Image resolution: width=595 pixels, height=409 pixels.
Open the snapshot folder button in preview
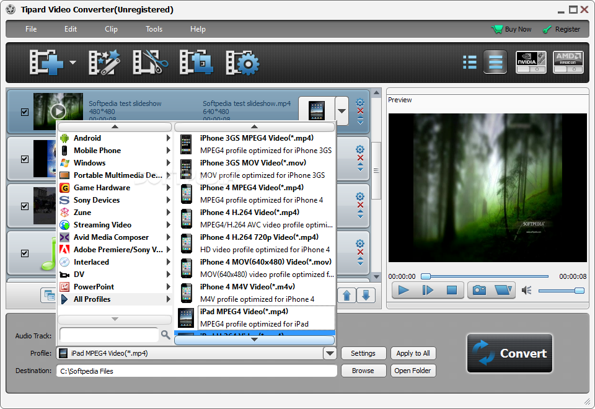[503, 290]
